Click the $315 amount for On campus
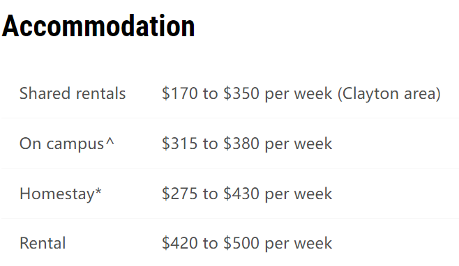 pyautogui.click(x=180, y=143)
